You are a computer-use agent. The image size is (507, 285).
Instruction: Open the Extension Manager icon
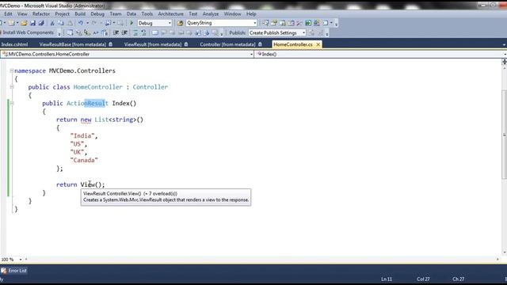point(317,23)
